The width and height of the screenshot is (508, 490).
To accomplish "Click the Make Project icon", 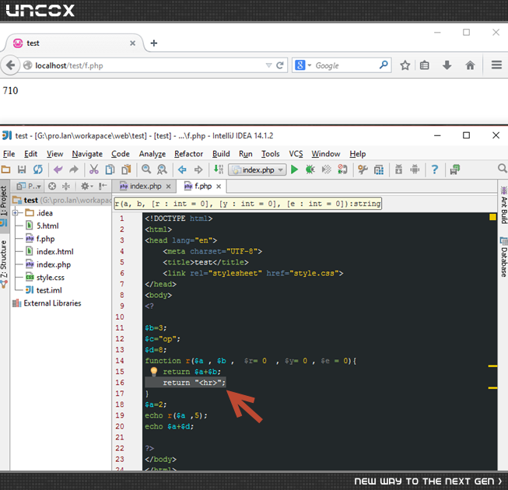I will pos(219,169).
